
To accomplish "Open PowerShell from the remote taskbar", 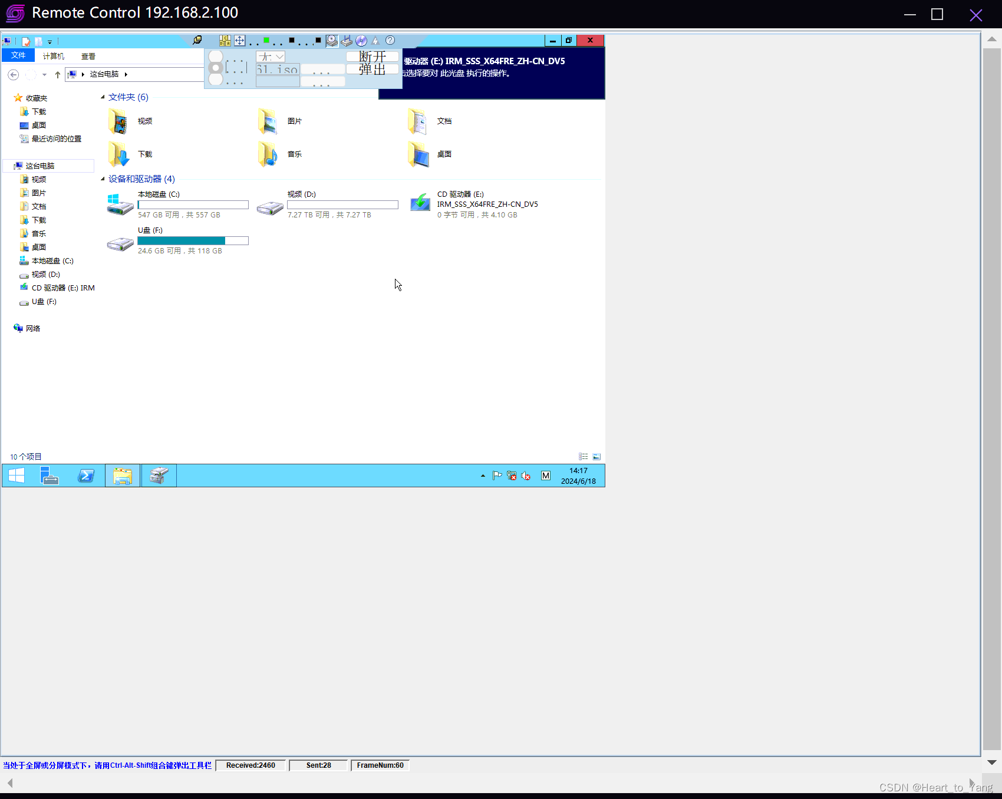I will tap(86, 476).
